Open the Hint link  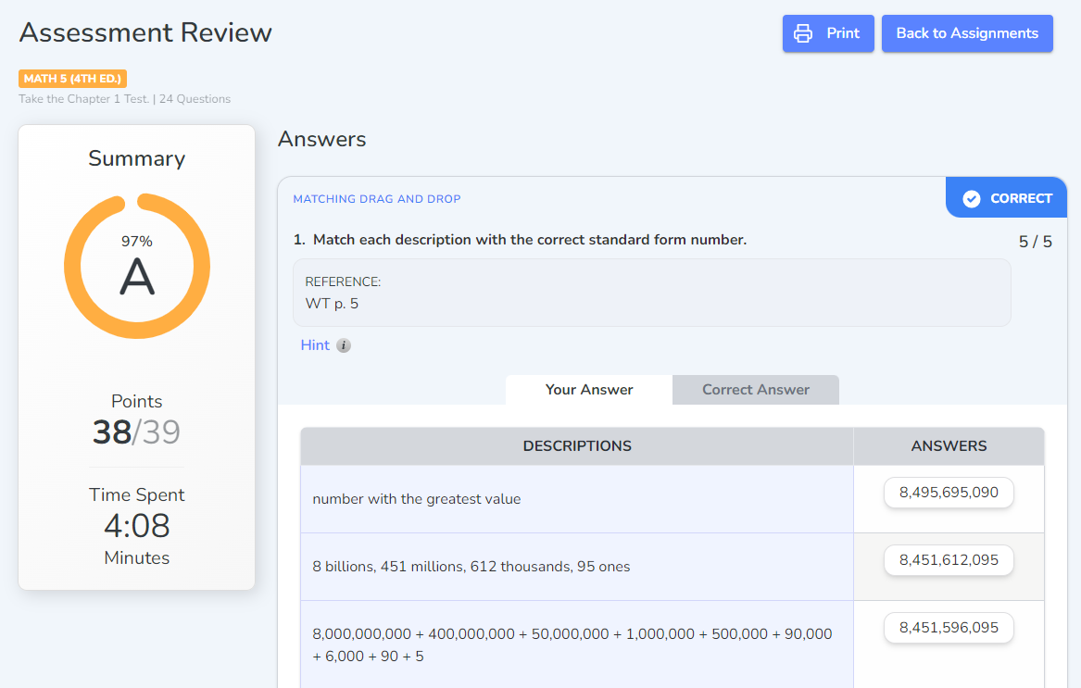click(315, 345)
